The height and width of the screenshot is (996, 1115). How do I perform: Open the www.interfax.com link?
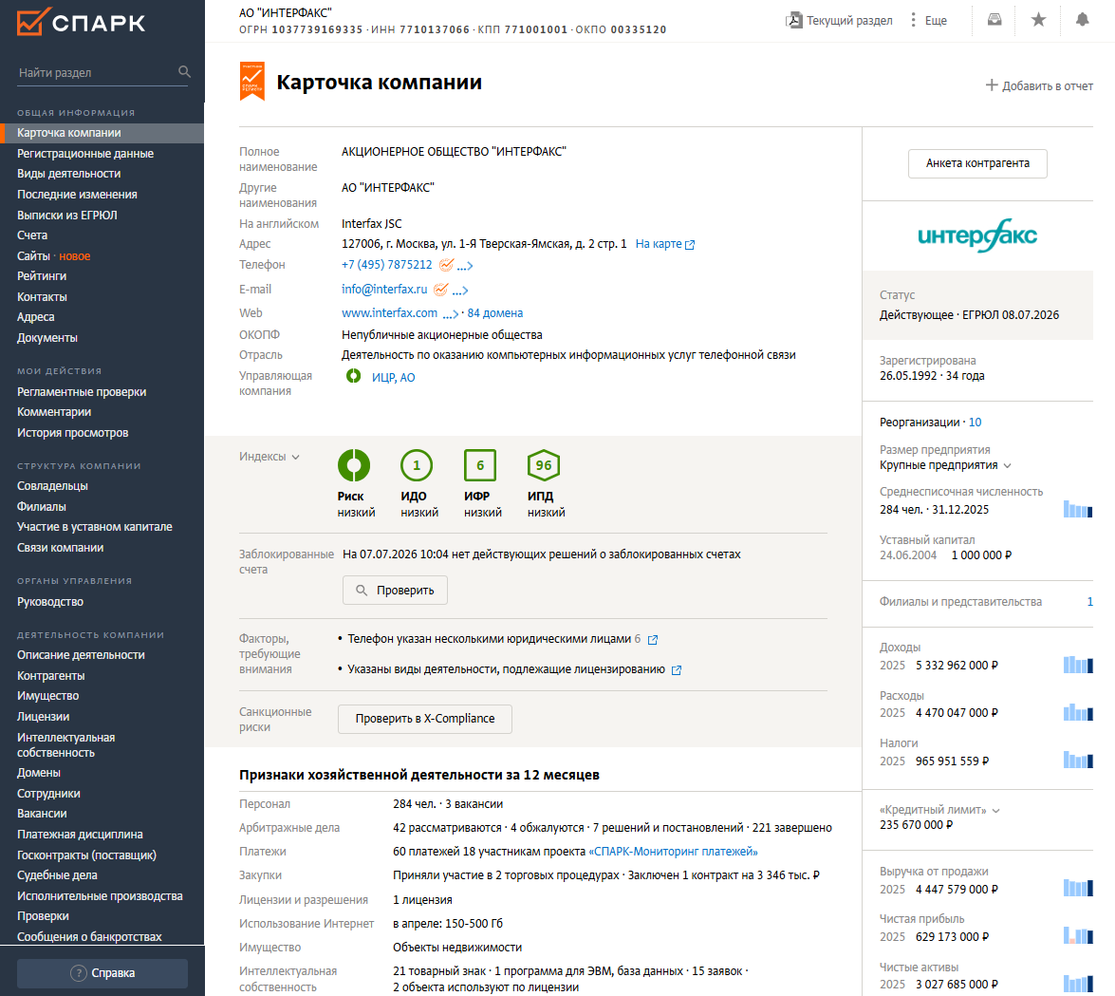click(389, 313)
